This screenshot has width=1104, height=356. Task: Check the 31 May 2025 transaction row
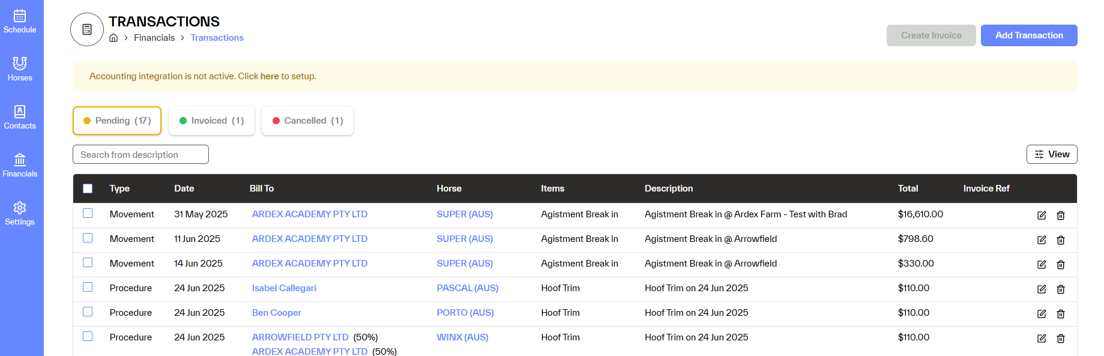tap(88, 213)
